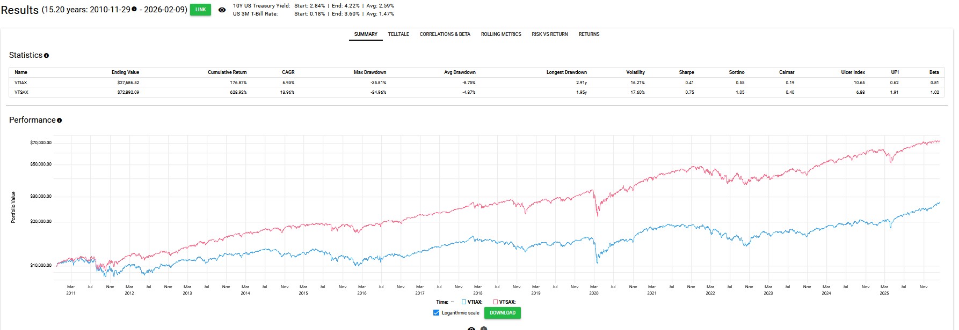Click the info icon next to Statistics
The width and height of the screenshot is (959, 330).
pyautogui.click(x=46, y=56)
